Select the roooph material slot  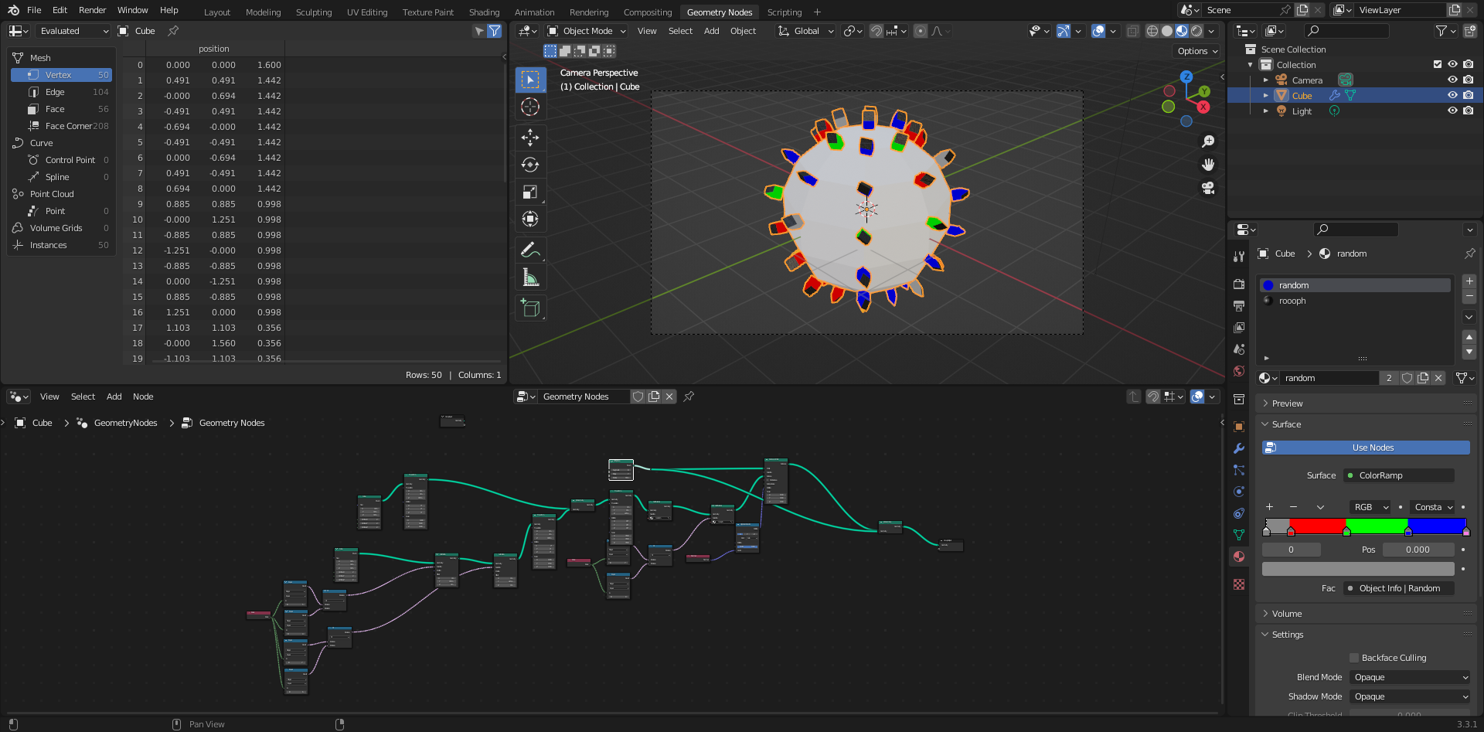coord(1356,301)
